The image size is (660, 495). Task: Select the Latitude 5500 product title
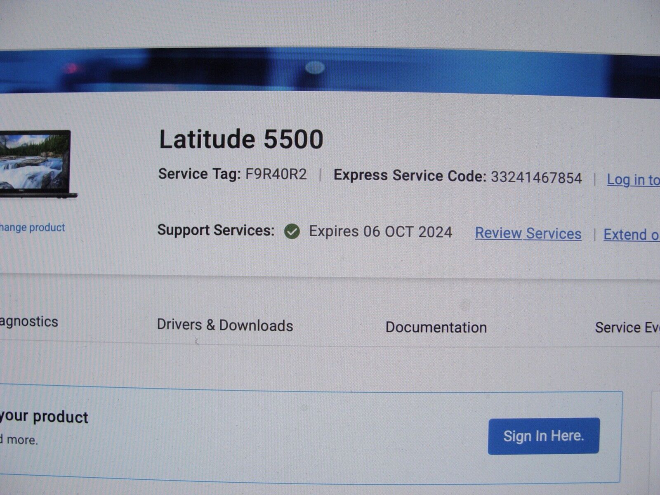(241, 139)
